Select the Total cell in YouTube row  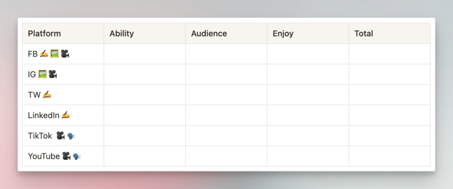[x=389, y=156]
